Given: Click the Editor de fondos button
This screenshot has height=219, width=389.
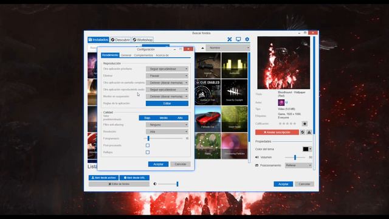Looking at the screenshot, I should [x=119, y=184].
